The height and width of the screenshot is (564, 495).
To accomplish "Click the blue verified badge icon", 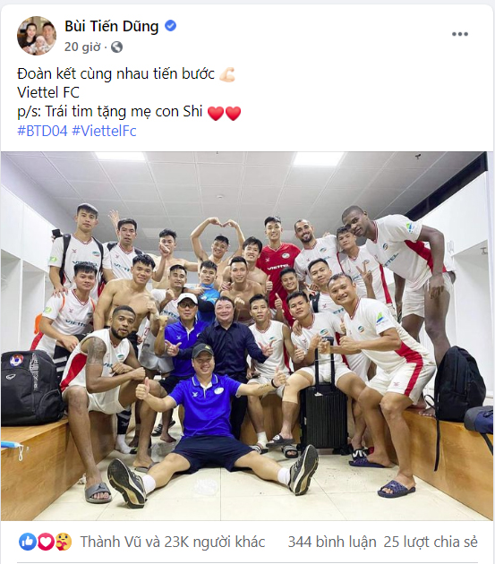I will (x=170, y=26).
